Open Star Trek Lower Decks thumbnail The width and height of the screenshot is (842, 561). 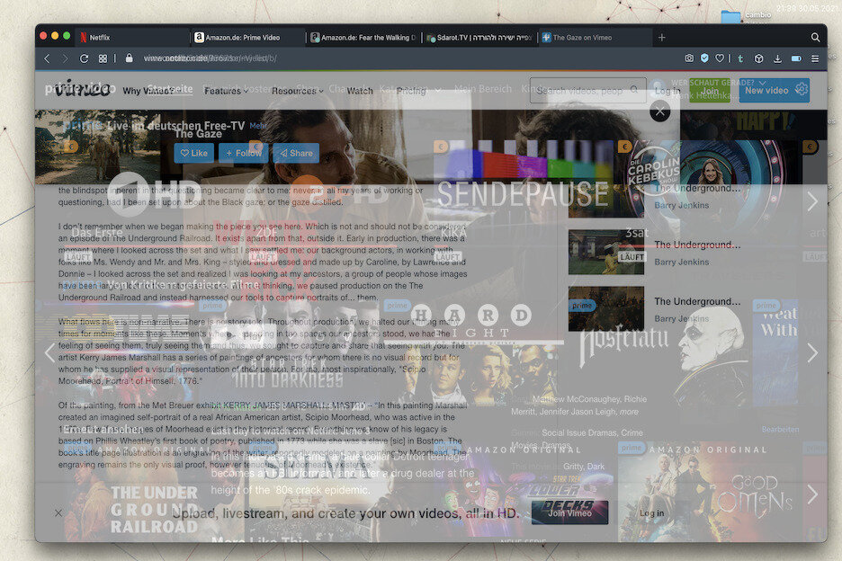524,491
